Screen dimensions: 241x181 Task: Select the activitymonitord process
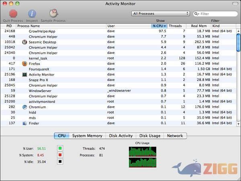coord(118,101)
